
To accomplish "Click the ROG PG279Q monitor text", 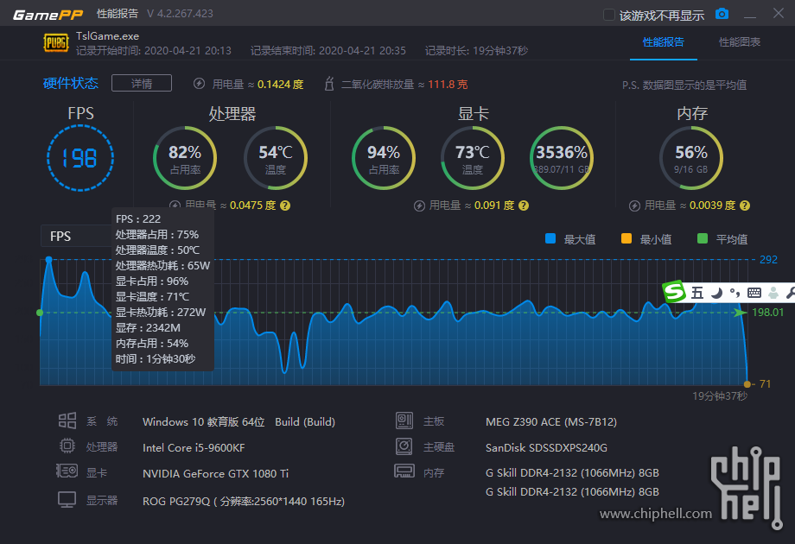I will tap(244, 501).
